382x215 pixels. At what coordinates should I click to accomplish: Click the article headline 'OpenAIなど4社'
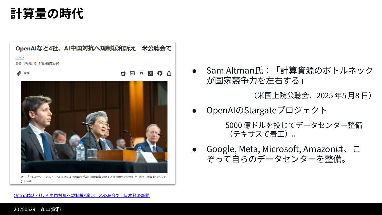tap(93, 48)
